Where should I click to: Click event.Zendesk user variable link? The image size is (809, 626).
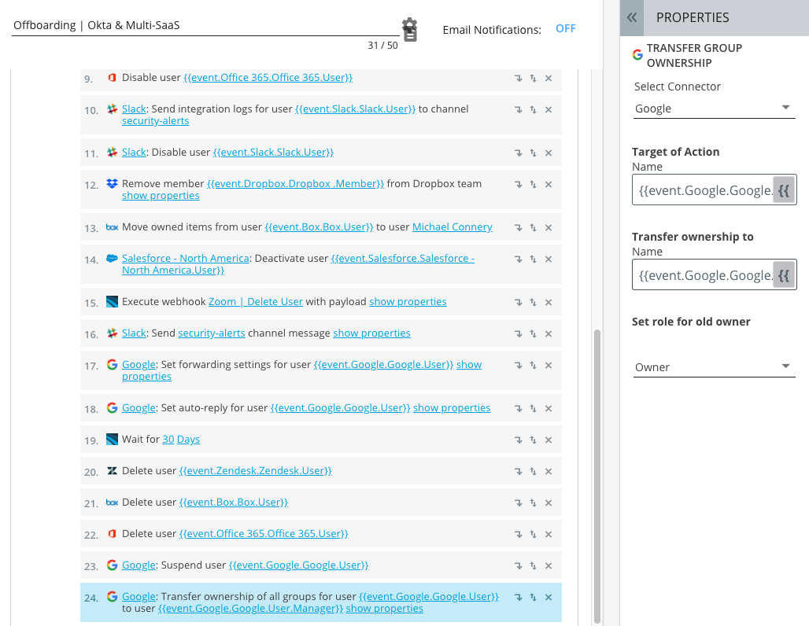tap(256, 471)
